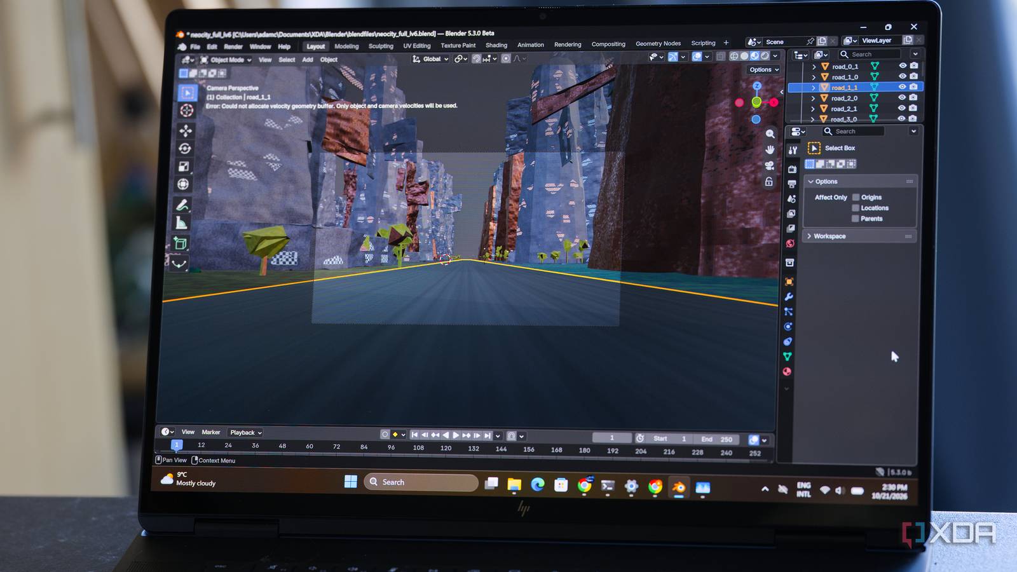
Task: Expand the road_2_1 outliner item
Action: point(813,109)
